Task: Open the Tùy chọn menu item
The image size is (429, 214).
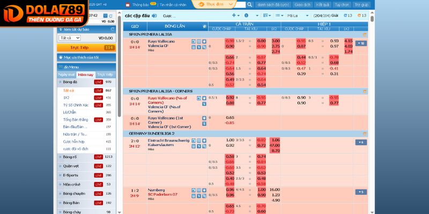Action: (x=342, y=5)
